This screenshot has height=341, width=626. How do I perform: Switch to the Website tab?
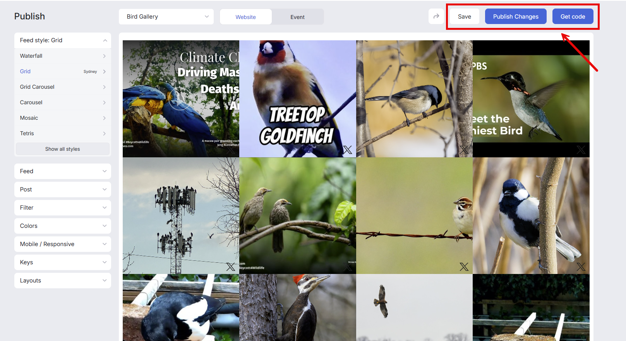coord(246,17)
